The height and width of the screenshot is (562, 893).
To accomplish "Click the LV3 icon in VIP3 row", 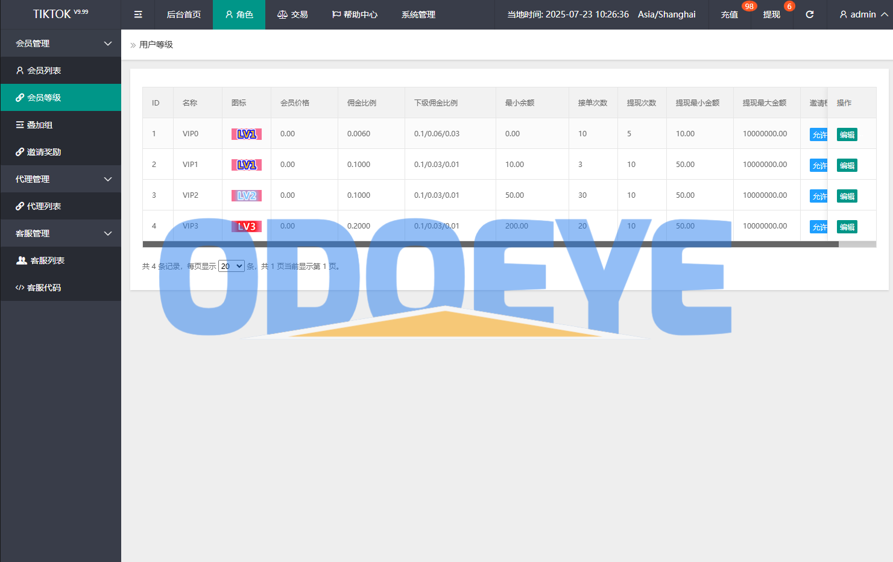I will click(247, 226).
